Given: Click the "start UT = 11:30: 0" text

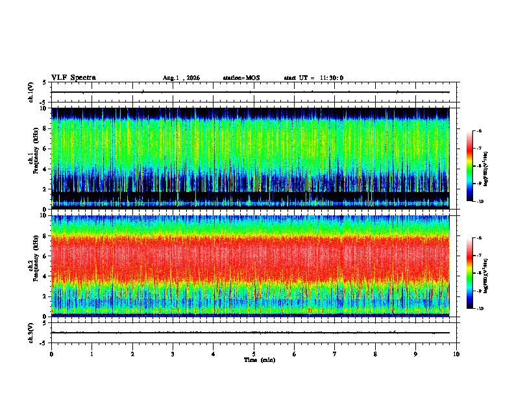Looking at the screenshot, I should pos(313,78).
